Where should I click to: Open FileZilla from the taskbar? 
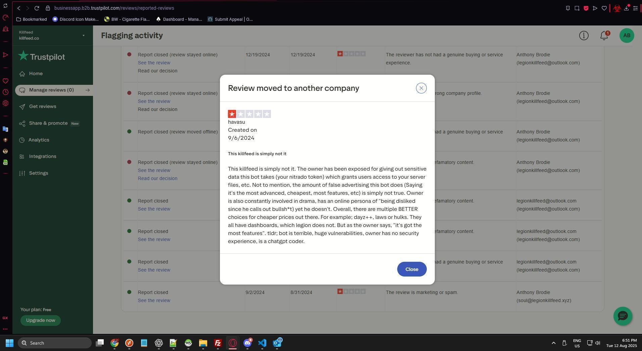[x=218, y=343]
